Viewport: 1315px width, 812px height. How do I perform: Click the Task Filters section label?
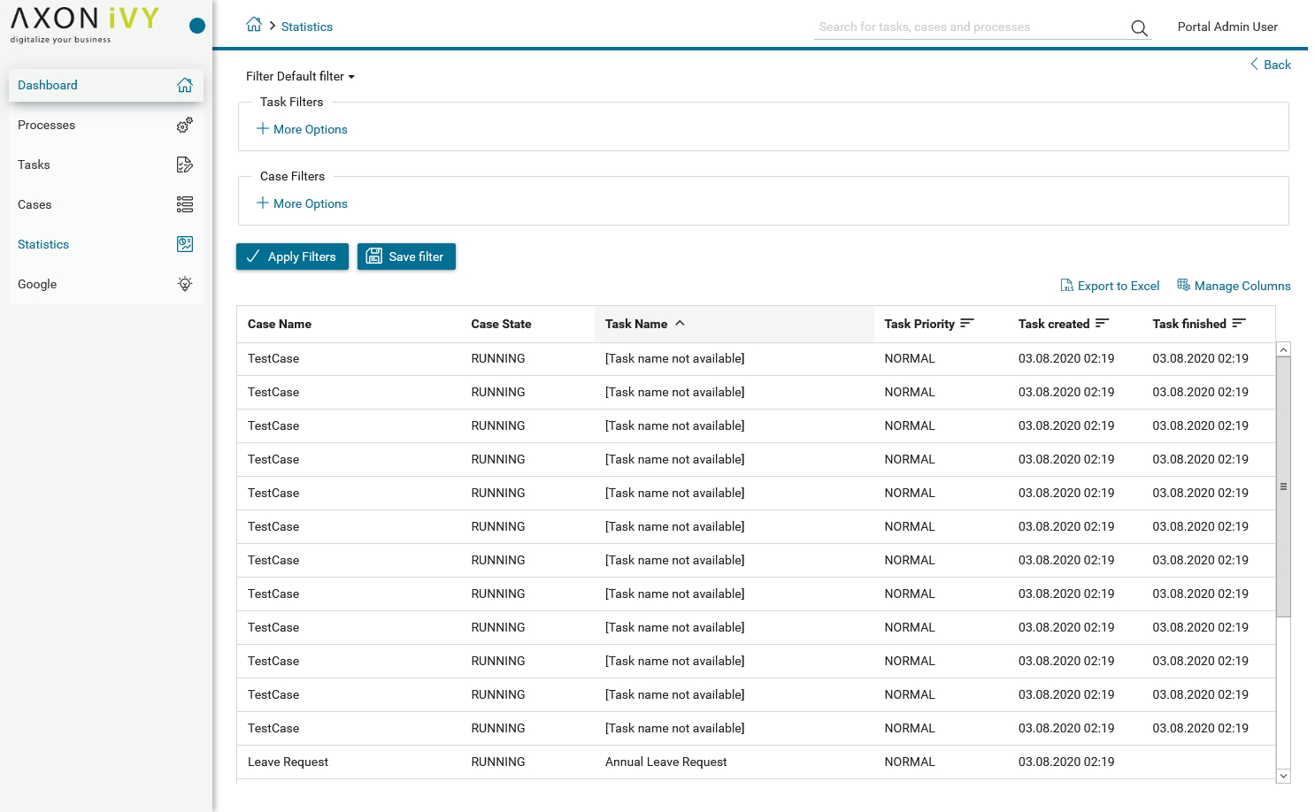coord(292,102)
